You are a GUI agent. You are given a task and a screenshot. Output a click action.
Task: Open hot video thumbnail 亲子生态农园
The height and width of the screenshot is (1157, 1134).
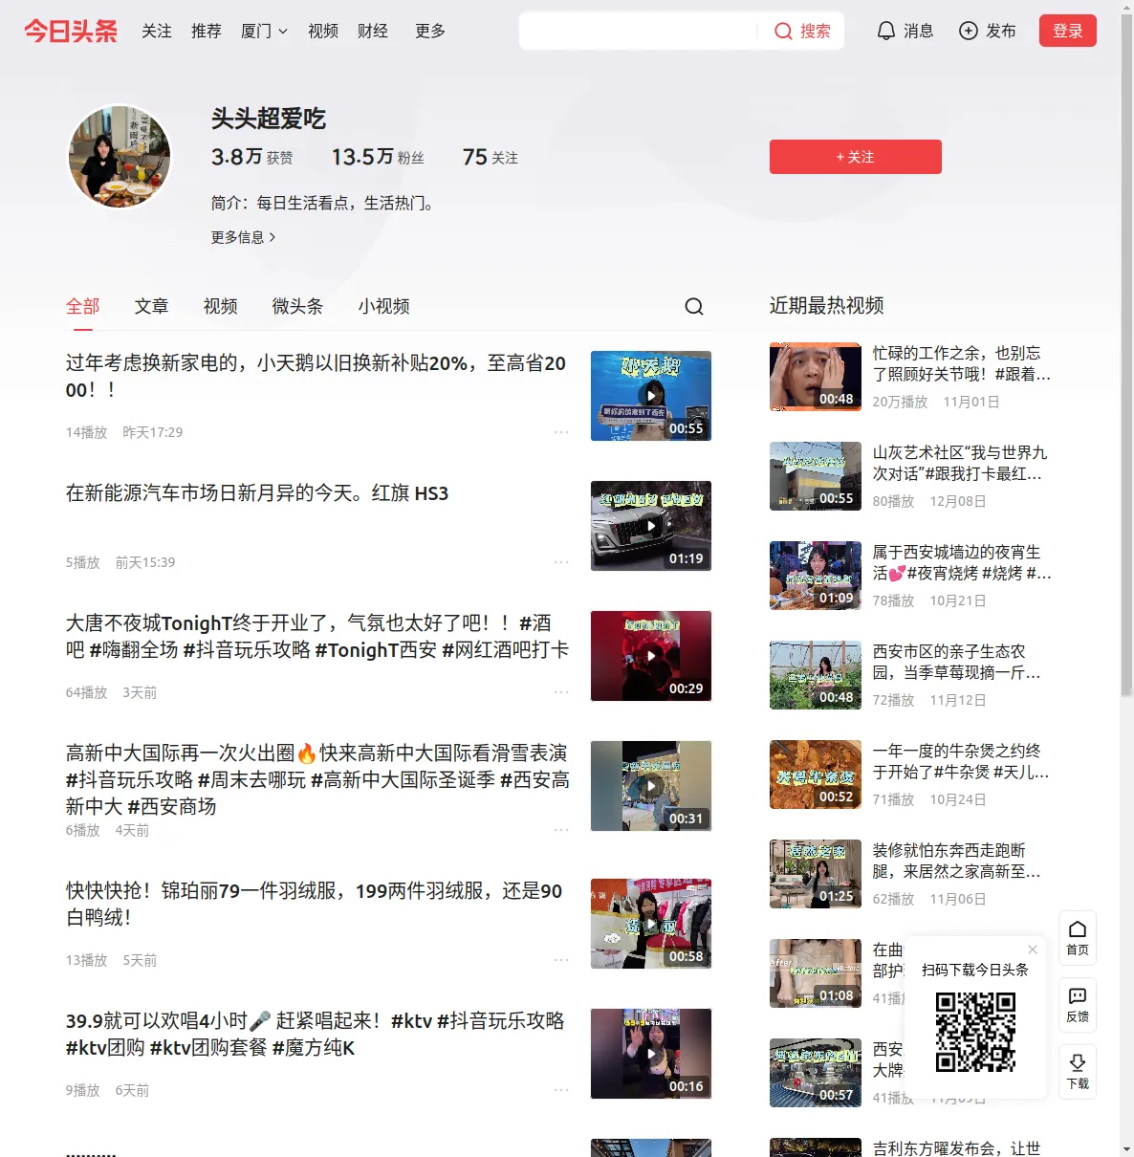point(816,675)
